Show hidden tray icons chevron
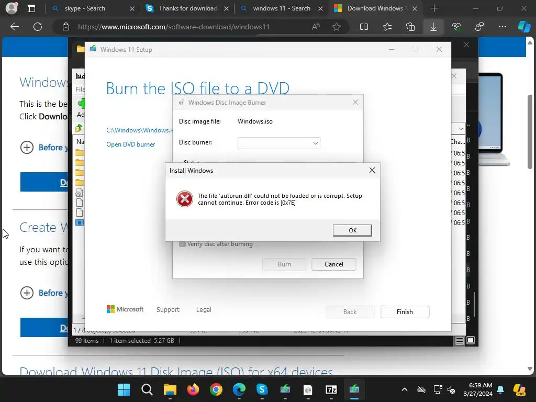The height and width of the screenshot is (402, 536). [x=405, y=389]
